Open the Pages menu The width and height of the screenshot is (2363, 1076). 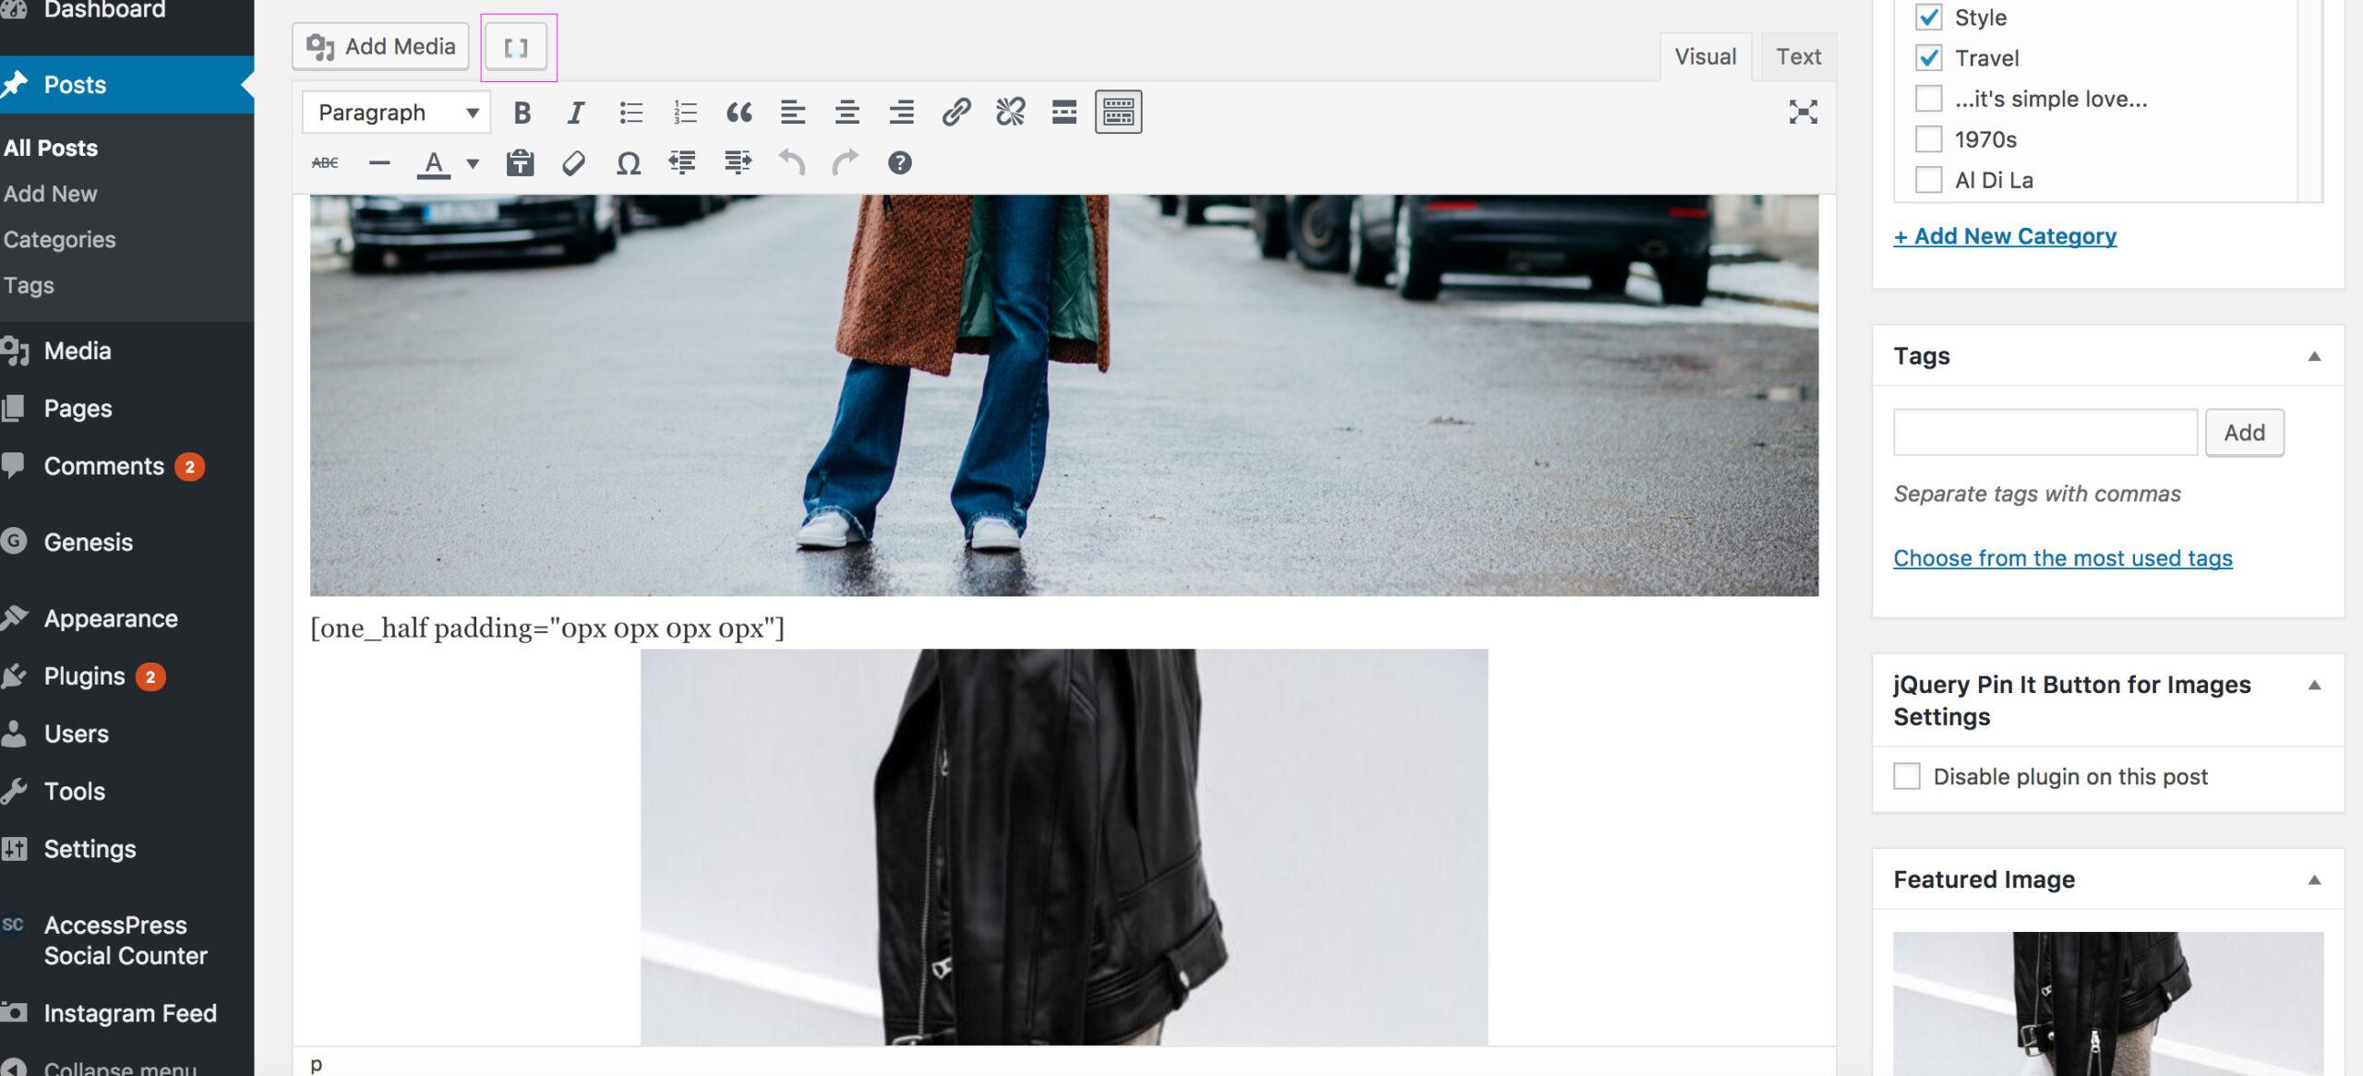point(126,408)
